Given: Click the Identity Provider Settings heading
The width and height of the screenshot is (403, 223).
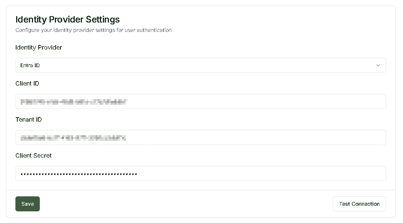Looking at the screenshot, I should (68, 20).
